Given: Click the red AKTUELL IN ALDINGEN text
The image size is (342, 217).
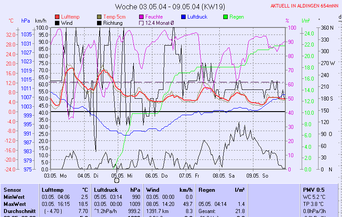Looking at the screenshot, I should point(305,6).
